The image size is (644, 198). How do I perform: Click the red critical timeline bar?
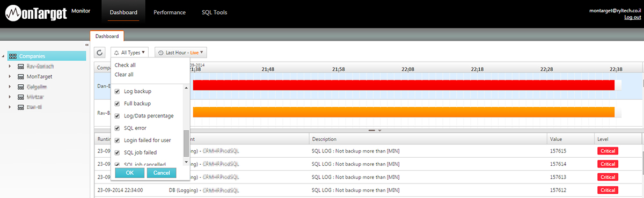click(404, 85)
